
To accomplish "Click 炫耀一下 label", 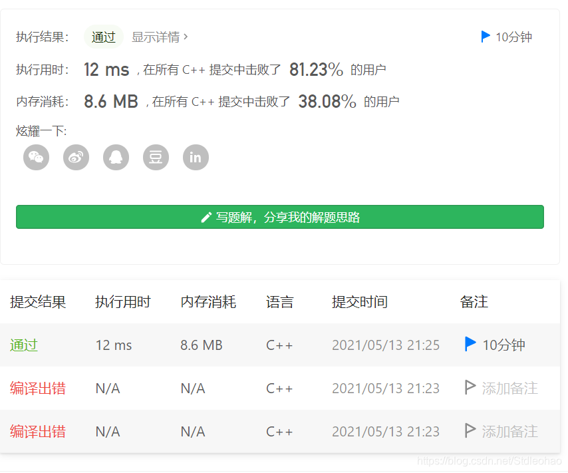I will [41, 131].
